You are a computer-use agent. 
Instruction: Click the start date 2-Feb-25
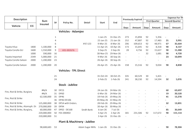click(x=102, y=79)
